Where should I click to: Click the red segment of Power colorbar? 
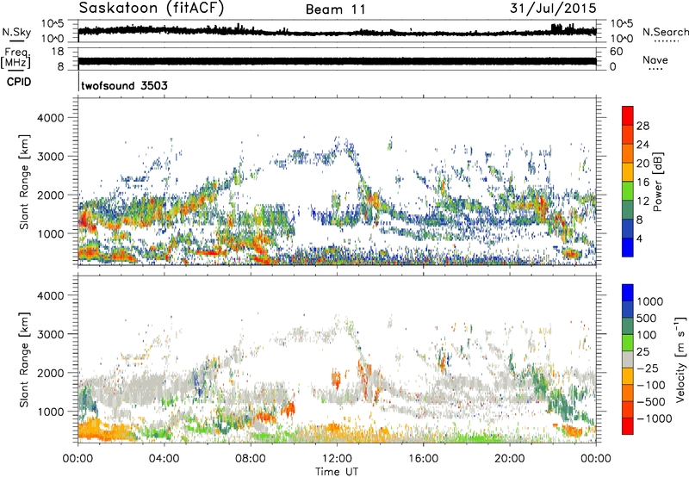pyautogui.click(x=628, y=115)
